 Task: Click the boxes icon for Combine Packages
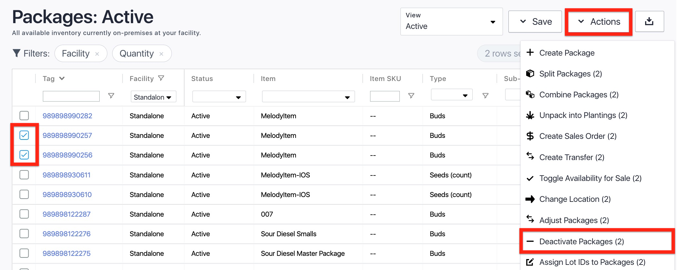(x=530, y=94)
